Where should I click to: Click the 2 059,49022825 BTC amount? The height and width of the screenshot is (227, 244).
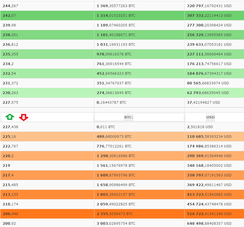pyautogui.click(x=116, y=204)
